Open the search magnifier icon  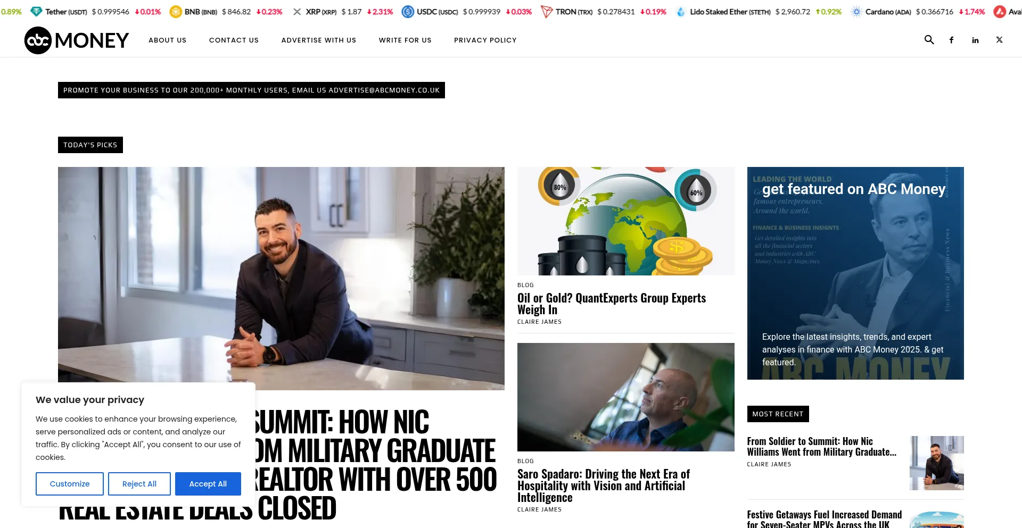click(x=929, y=40)
